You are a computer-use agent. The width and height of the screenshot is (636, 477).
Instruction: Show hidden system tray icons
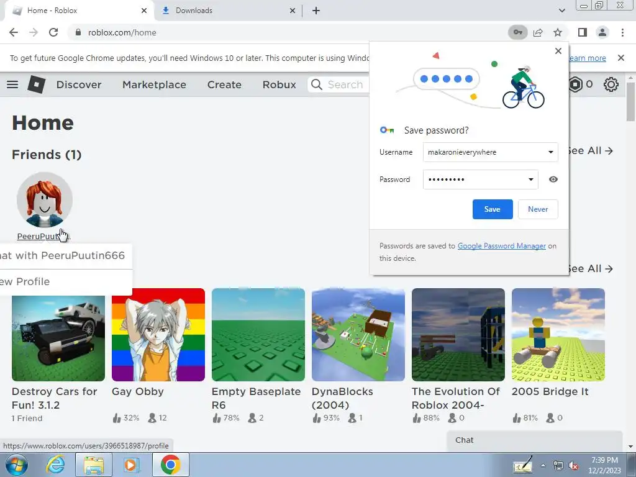tap(543, 466)
